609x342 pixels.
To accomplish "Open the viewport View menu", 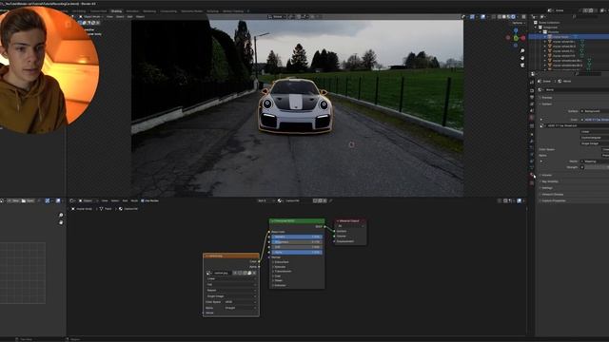I will (109, 17).
